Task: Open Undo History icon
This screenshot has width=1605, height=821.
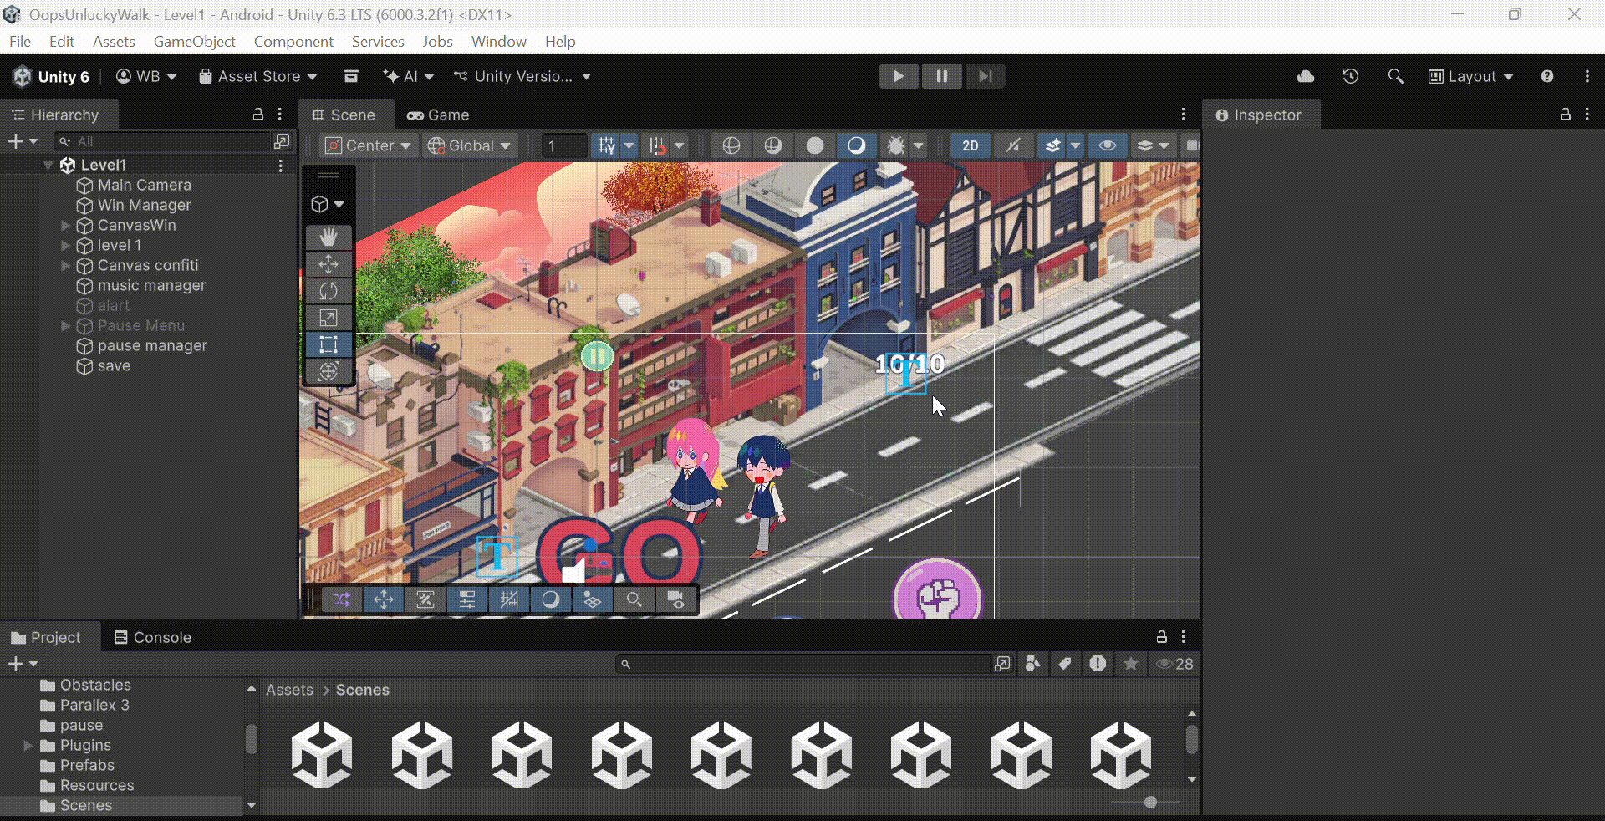Action: click(1350, 76)
